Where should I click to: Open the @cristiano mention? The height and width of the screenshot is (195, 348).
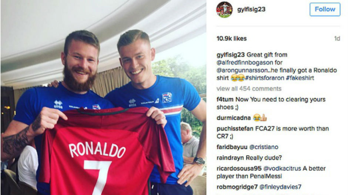pyautogui.click(x=264, y=147)
